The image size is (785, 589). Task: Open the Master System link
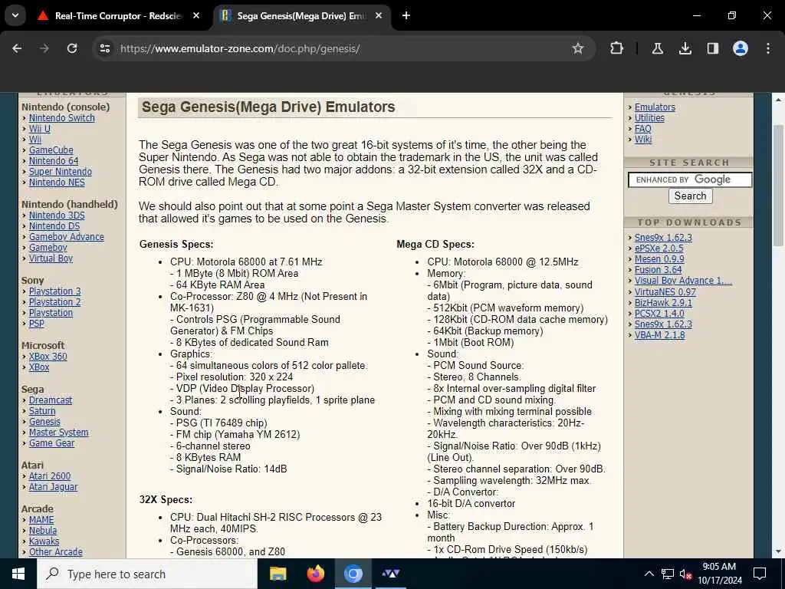(58, 433)
